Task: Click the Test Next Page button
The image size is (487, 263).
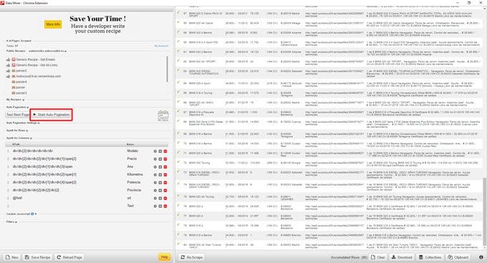Action: (18, 114)
